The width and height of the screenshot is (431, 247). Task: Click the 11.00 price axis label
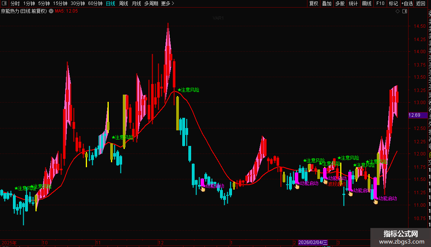[420, 205]
